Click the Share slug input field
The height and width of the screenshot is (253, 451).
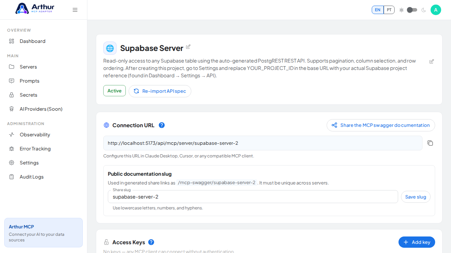(x=253, y=197)
